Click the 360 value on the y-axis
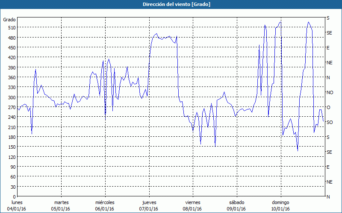342x213 pixels. (x=11, y=78)
